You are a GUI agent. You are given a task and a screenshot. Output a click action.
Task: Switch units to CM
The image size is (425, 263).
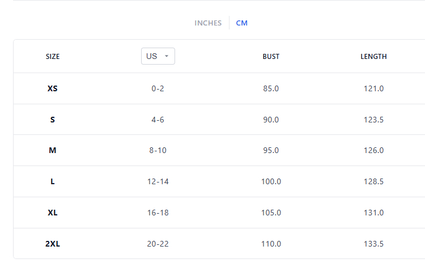coord(242,23)
